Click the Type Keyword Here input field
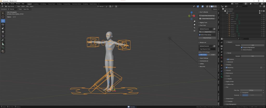 207,49
